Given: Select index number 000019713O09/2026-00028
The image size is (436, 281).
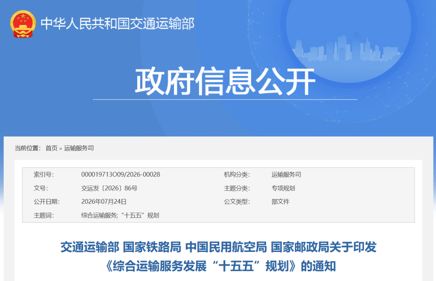Looking at the screenshot, I should click(121, 175).
